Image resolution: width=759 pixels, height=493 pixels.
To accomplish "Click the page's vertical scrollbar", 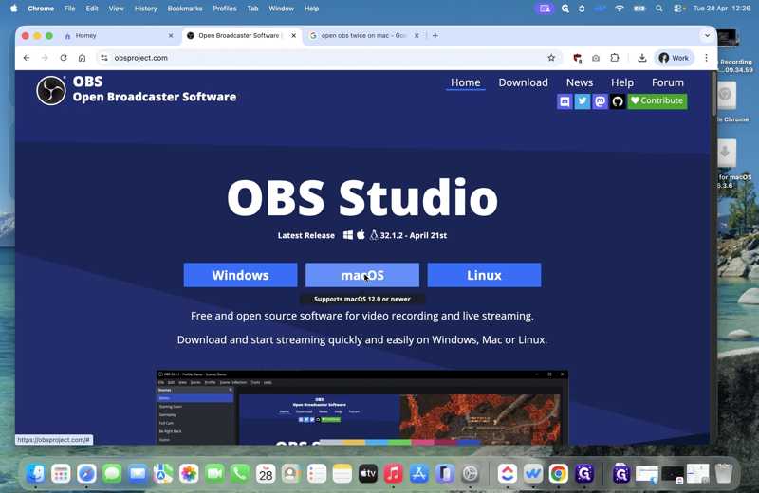I will [714, 93].
